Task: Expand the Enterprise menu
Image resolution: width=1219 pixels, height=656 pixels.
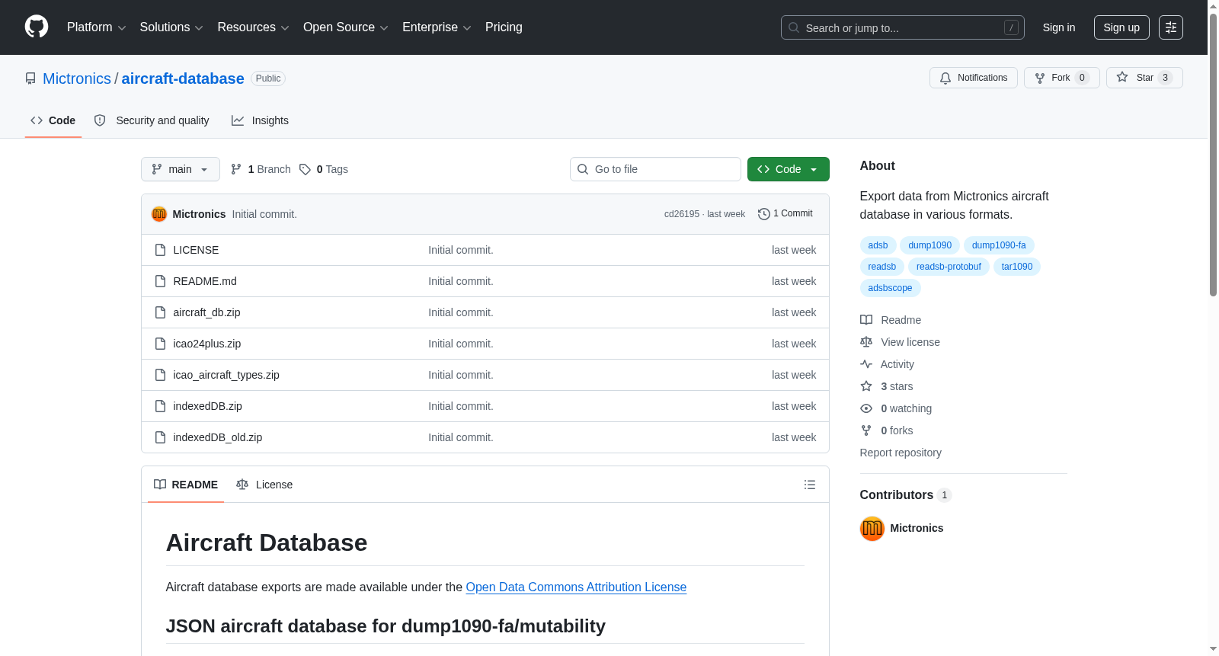Action: pos(437,27)
